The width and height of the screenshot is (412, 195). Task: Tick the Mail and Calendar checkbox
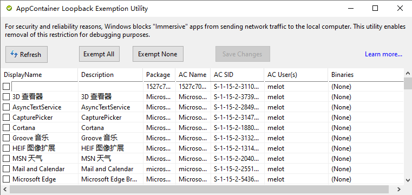pos(6,169)
